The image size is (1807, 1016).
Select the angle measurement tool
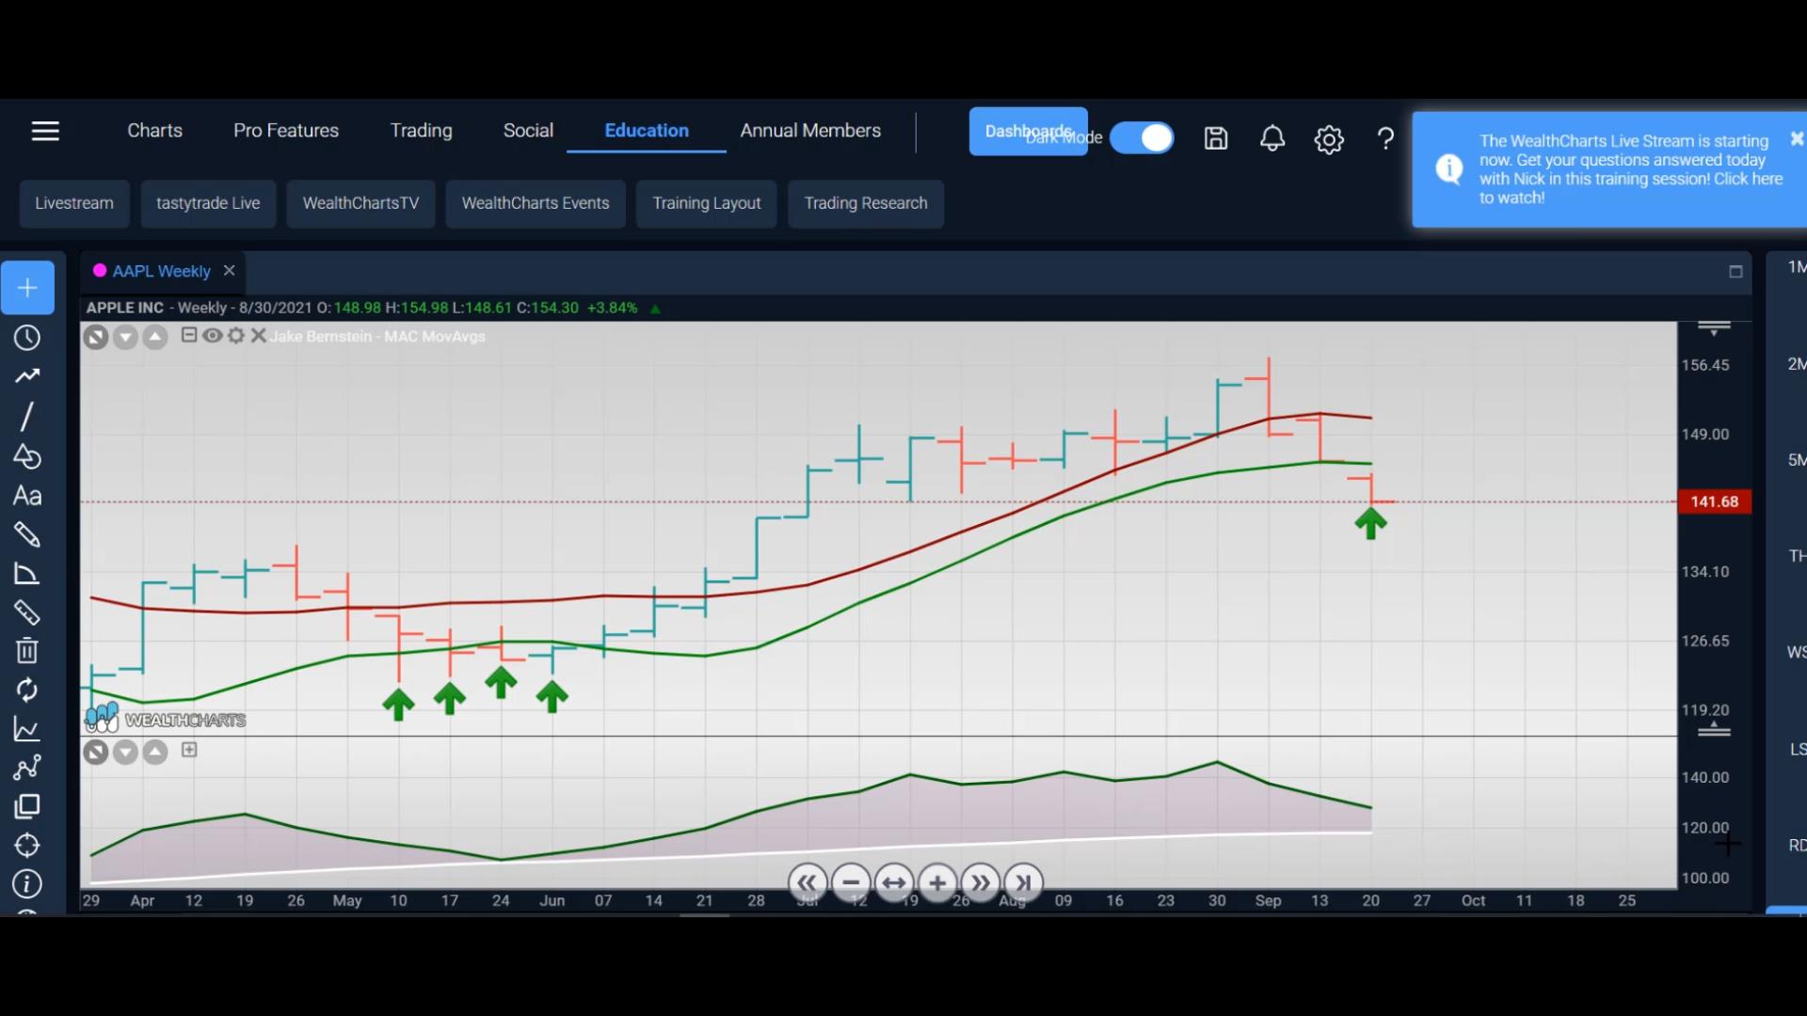pyautogui.click(x=27, y=574)
